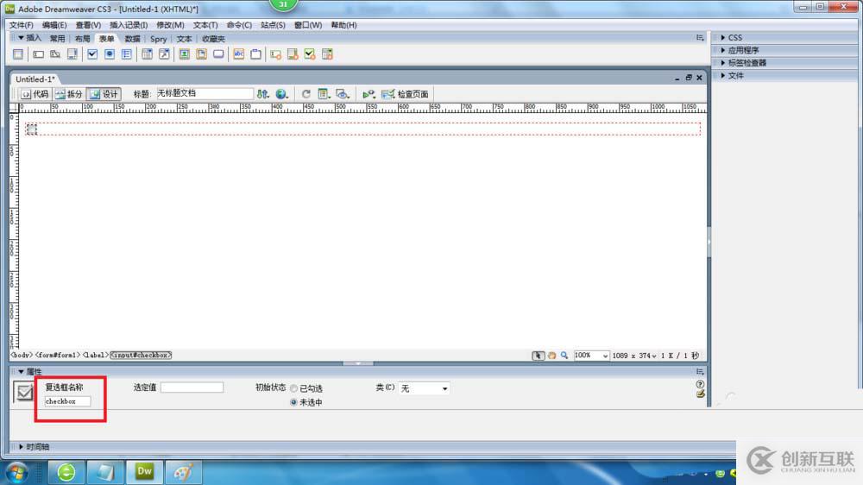Insert an Image Field form object

(x=185, y=54)
